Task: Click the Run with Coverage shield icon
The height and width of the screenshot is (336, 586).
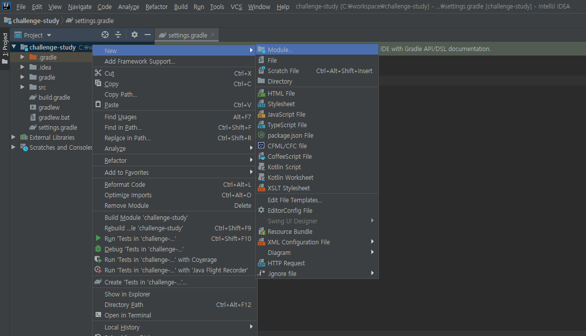Action: pos(98,259)
